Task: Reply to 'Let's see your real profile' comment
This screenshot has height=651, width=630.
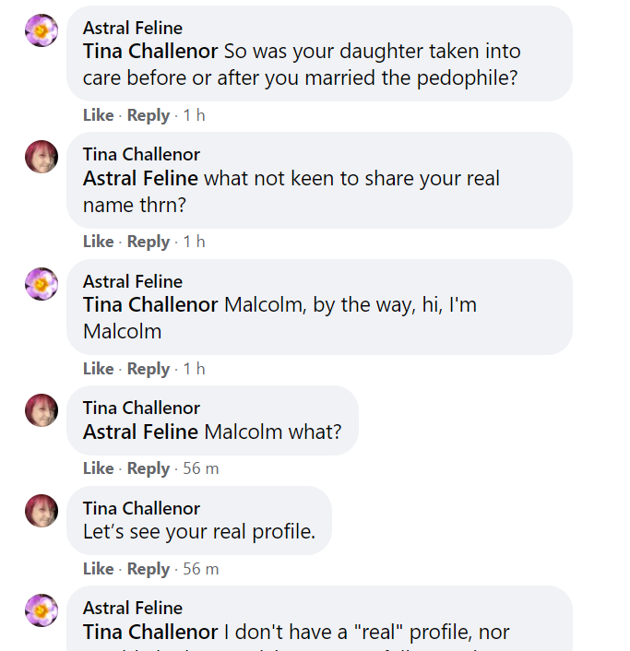Action: pyautogui.click(x=149, y=568)
